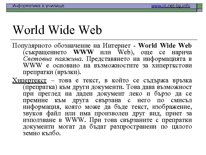
Task: Click the 'World Wide Web' slide title
Action: tap(57, 30)
